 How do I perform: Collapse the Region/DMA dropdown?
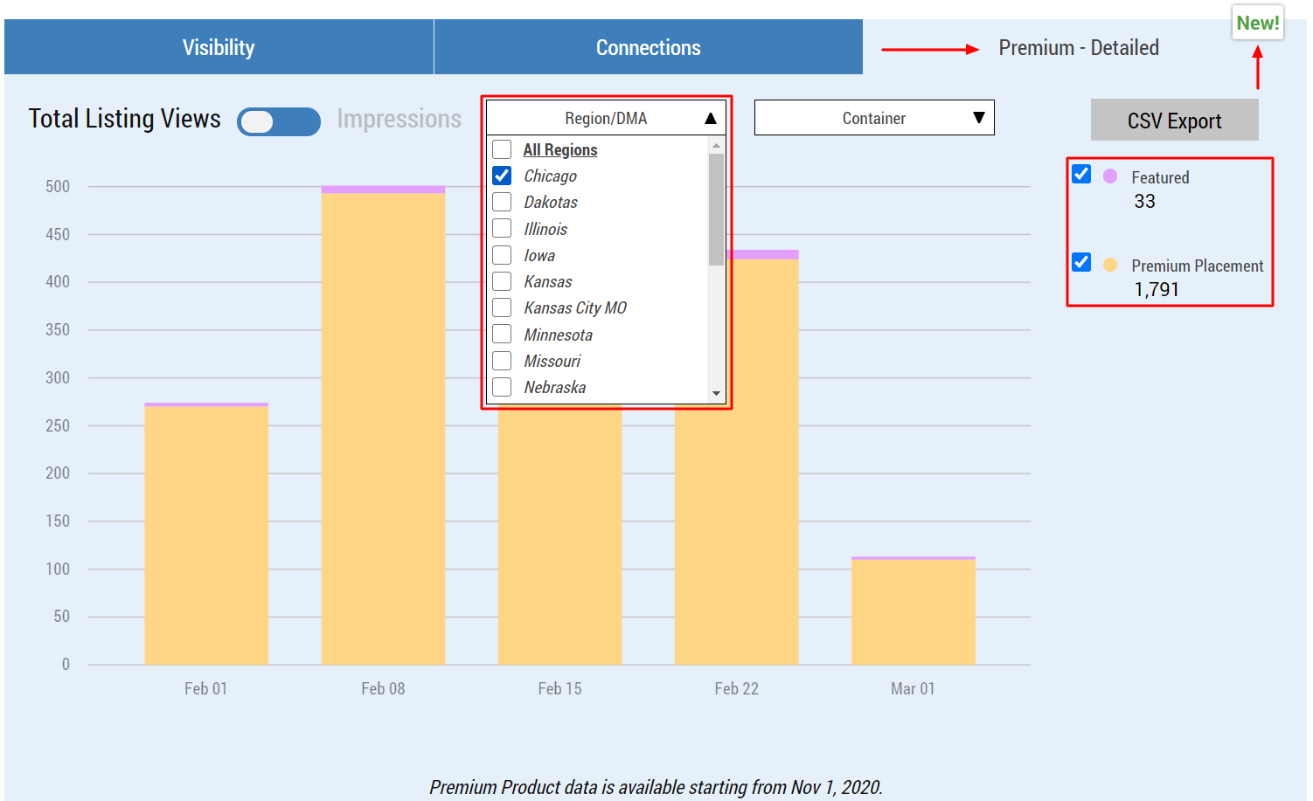point(606,118)
